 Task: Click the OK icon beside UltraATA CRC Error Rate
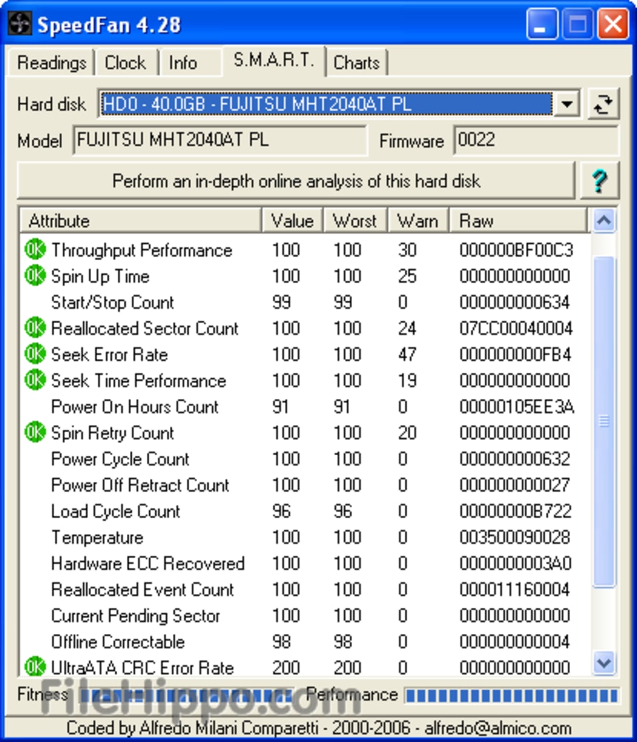tap(34, 668)
